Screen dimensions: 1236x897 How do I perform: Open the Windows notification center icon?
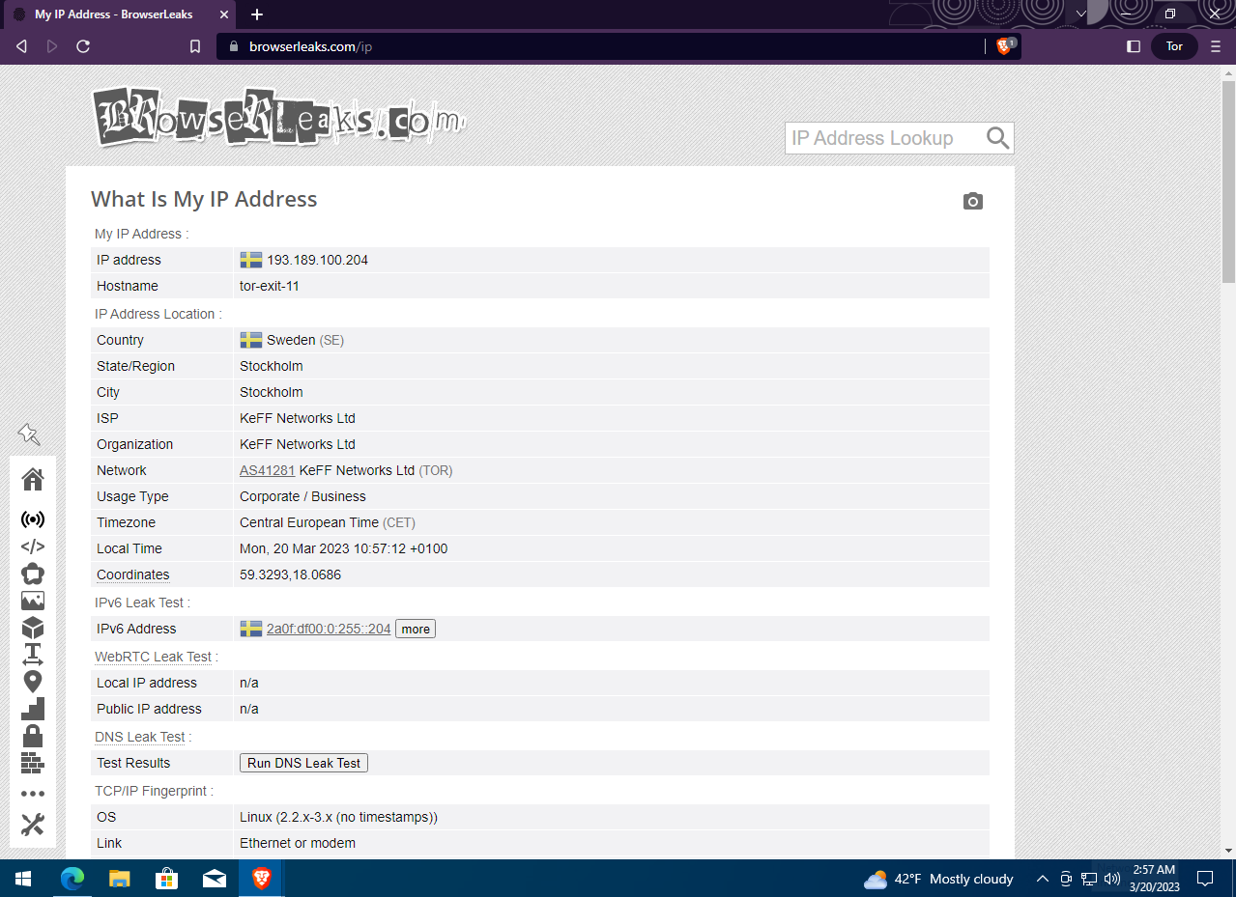coord(1205,879)
